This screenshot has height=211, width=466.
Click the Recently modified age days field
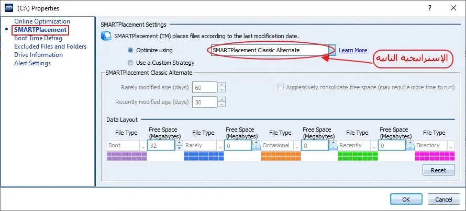pos(205,102)
